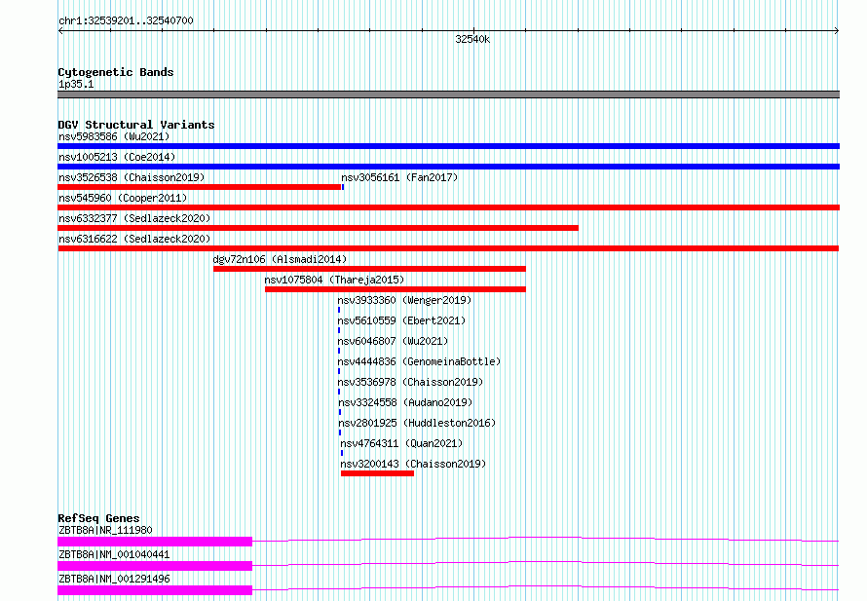The height and width of the screenshot is (601, 867).
Task: Click the magenta ZBTB8A NM_001040441 exon block
Action: click(x=155, y=566)
